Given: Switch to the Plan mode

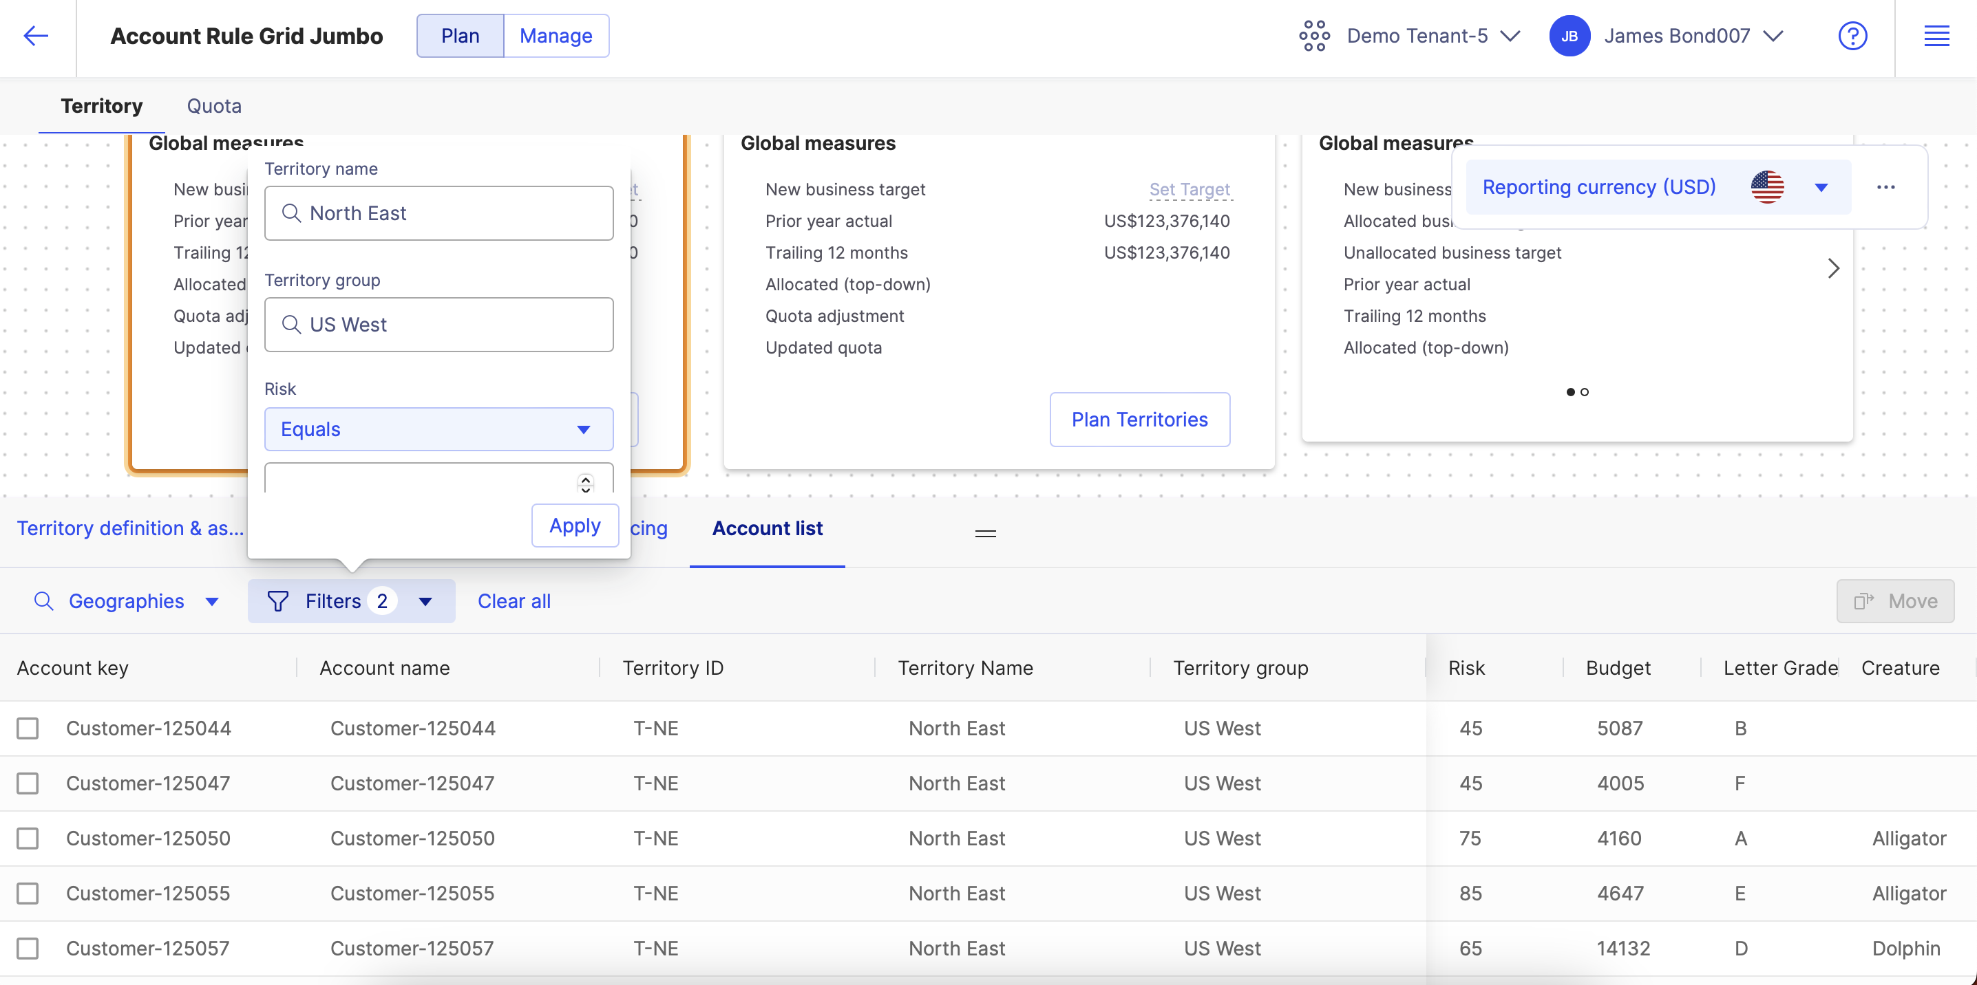Looking at the screenshot, I should pyautogui.click(x=461, y=36).
